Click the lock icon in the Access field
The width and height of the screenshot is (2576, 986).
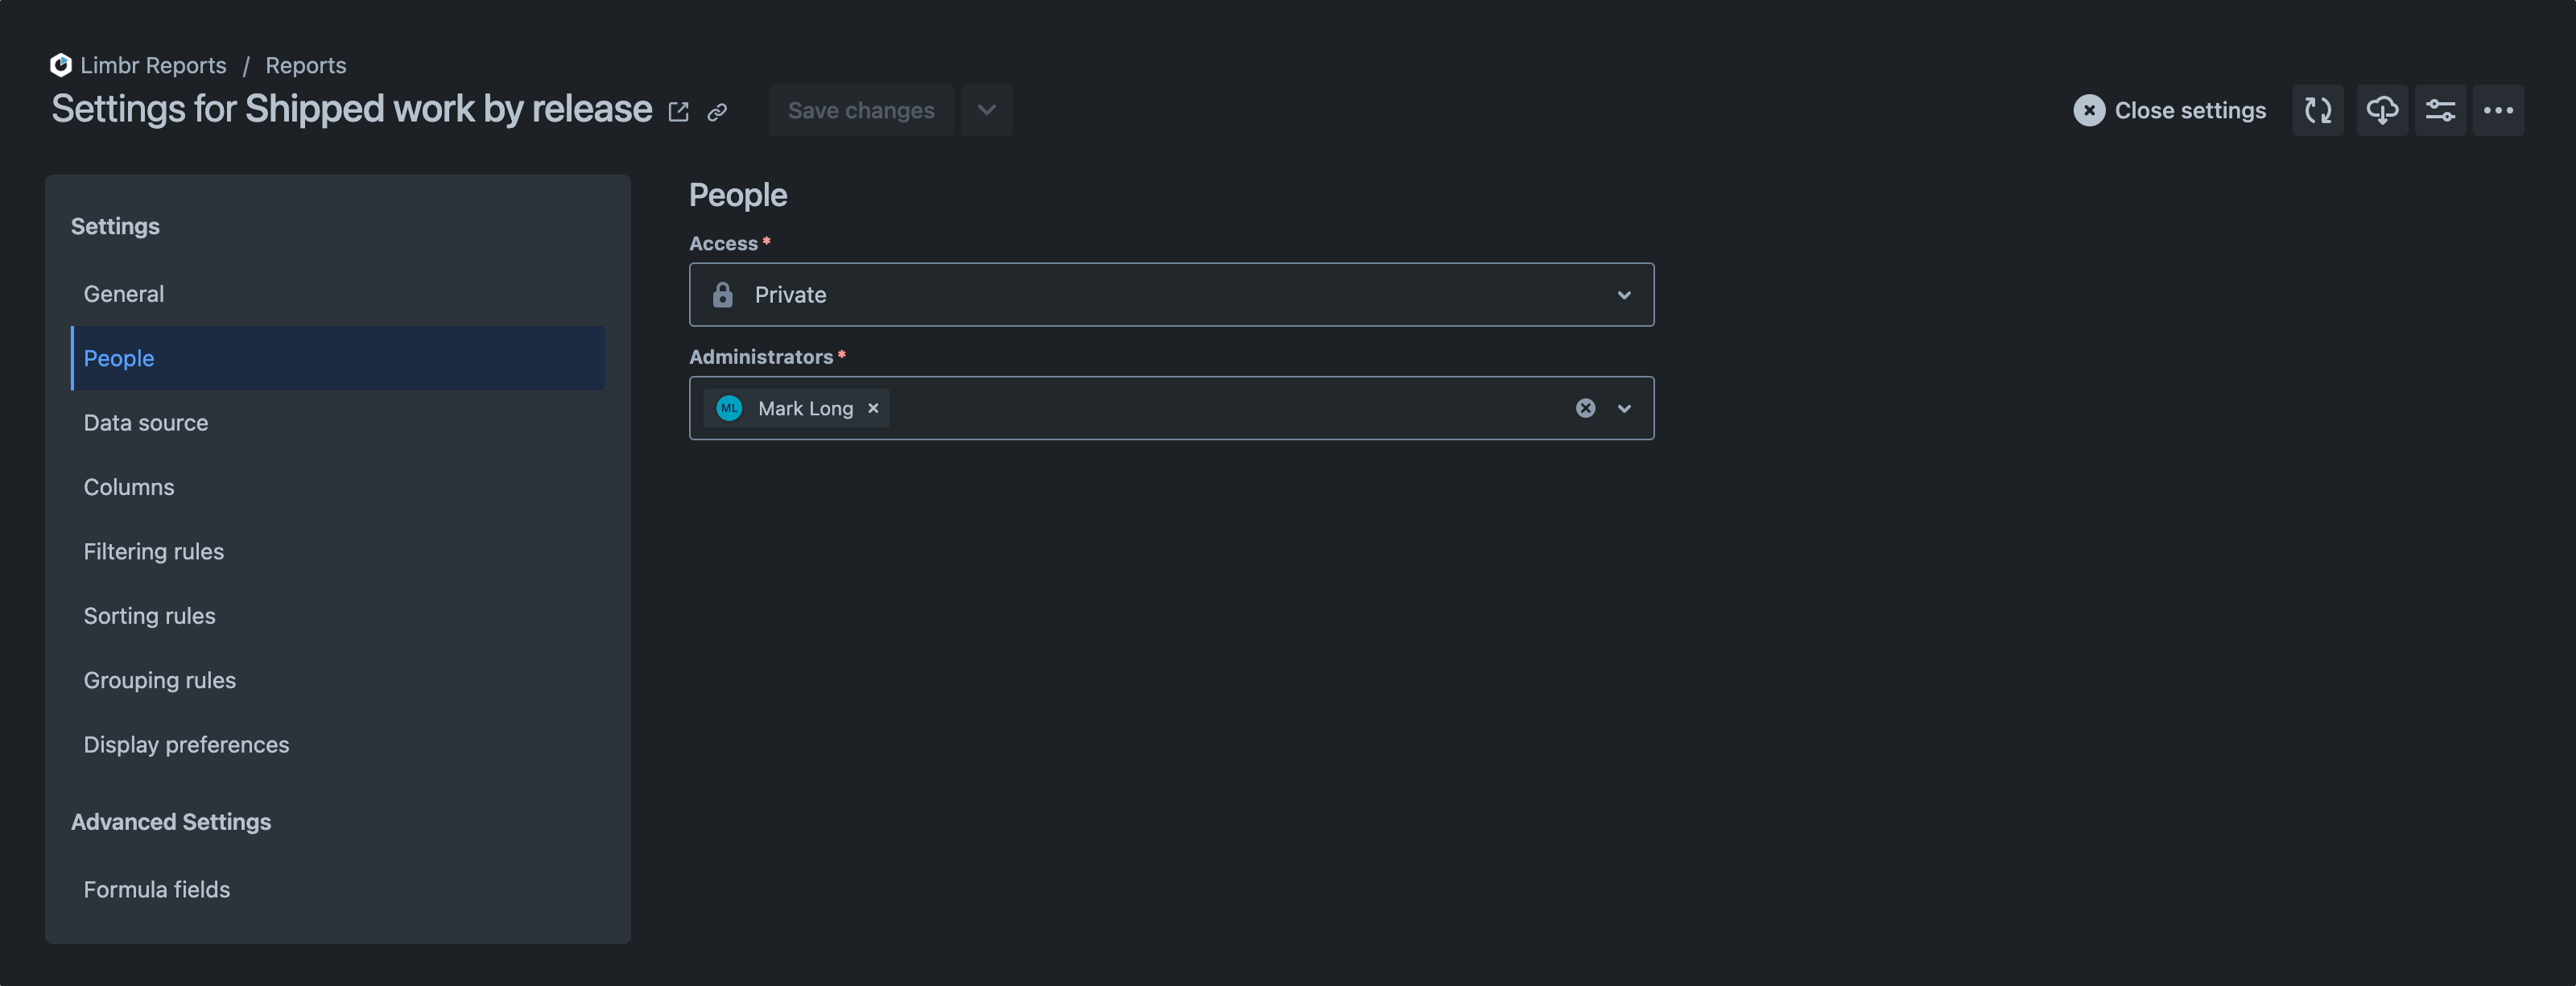[723, 294]
